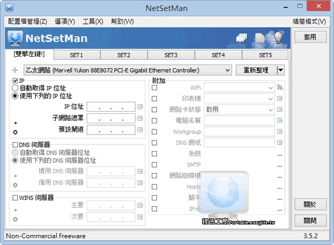Open the 印表機 dropdown
The height and width of the screenshot is (245, 334).
[x=239, y=98]
